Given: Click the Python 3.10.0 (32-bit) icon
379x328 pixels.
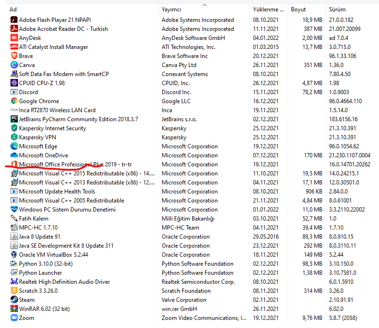Looking at the screenshot, I should [14, 263].
